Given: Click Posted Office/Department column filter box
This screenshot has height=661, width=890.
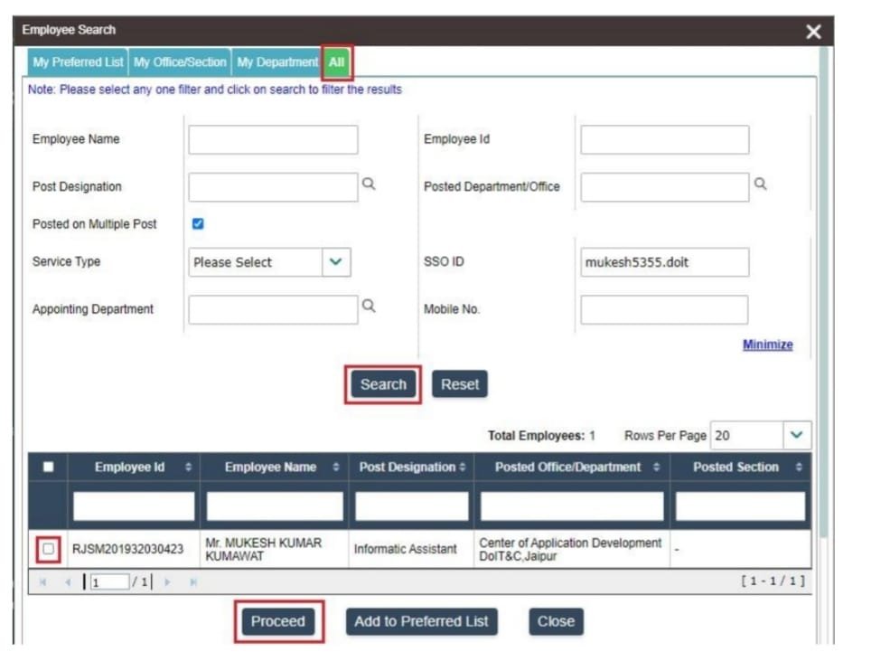Looking at the screenshot, I should click(572, 506).
